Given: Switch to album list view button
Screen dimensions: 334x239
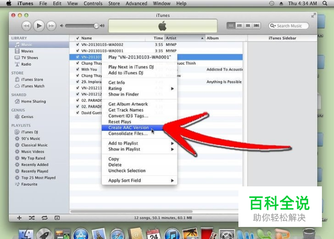Looking at the screenshot, I should (x=239, y=26).
